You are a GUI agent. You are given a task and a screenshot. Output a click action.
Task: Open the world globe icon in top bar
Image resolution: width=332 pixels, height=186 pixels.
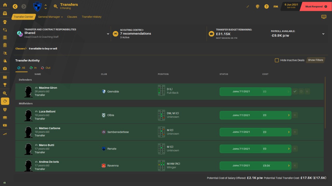tap(257, 6)
